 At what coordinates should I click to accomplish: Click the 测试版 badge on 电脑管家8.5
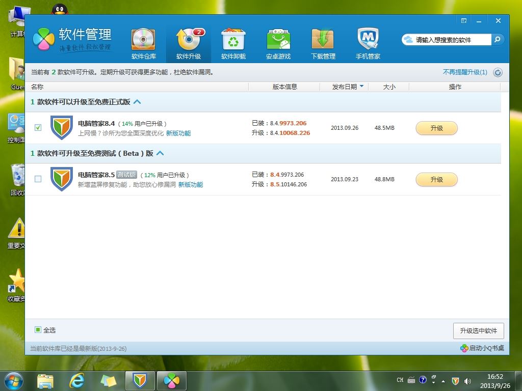click(126, 175)
